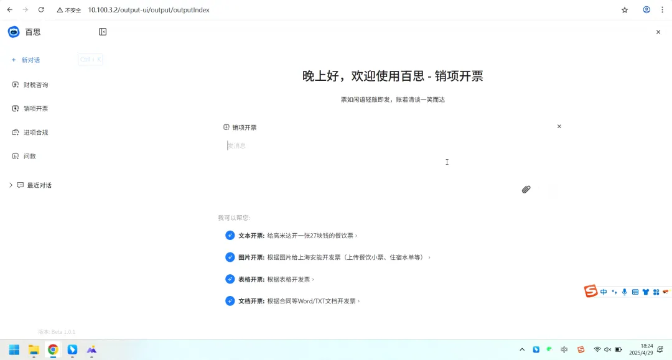
Task: Open 进项合规 sidebar item
Action: click(35, 132)
